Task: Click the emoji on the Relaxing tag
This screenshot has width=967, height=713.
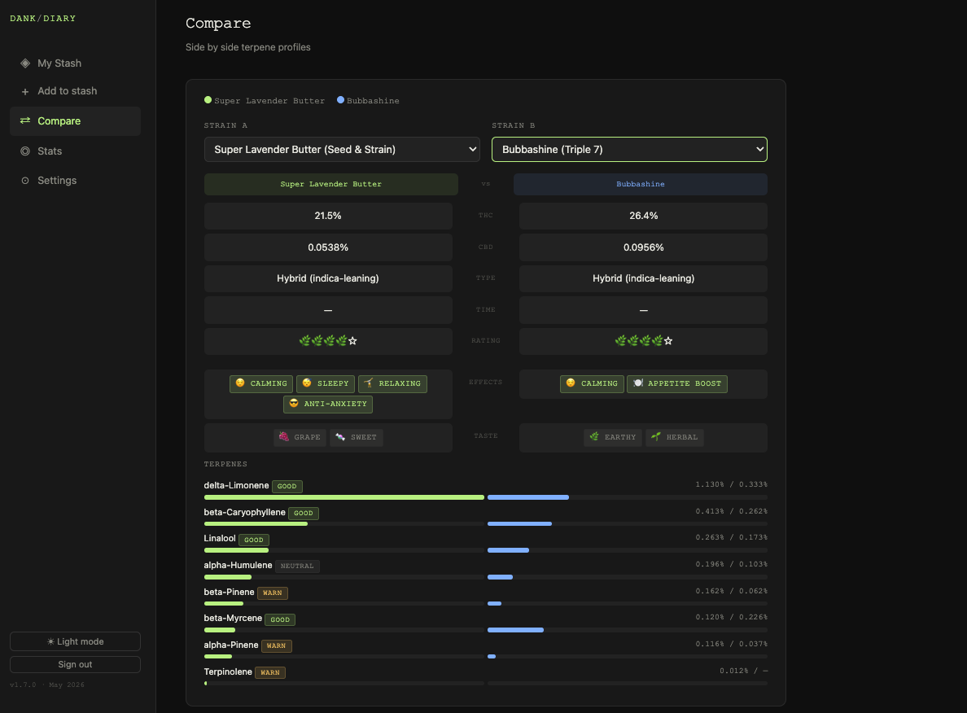Action: [368, 383]
